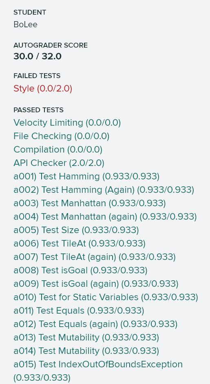Image resolution: width=210 pixels, height=384 pixels.
Task: Open a005) Test Size result
Action: coord(76,231)
